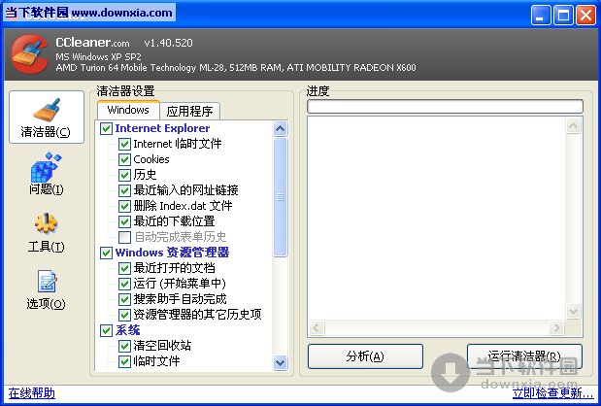Maximize the CCleaner window
The image size is (601, 406).
[563, 16]
